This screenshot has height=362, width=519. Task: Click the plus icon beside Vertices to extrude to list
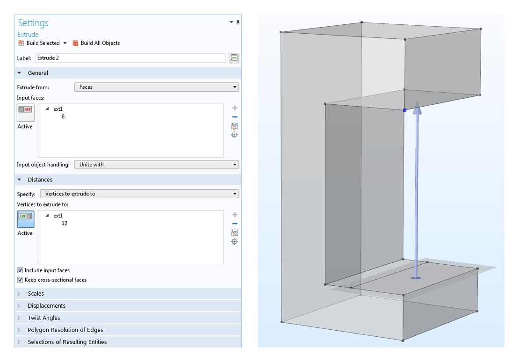[235, 215]
